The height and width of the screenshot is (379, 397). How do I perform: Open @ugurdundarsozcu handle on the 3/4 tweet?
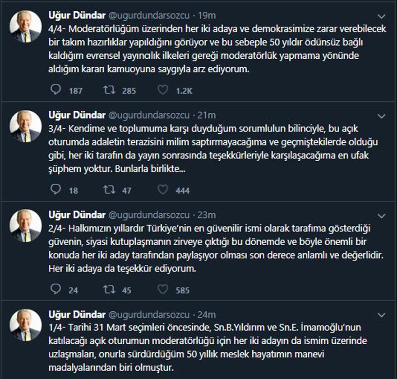coord(149,115)
